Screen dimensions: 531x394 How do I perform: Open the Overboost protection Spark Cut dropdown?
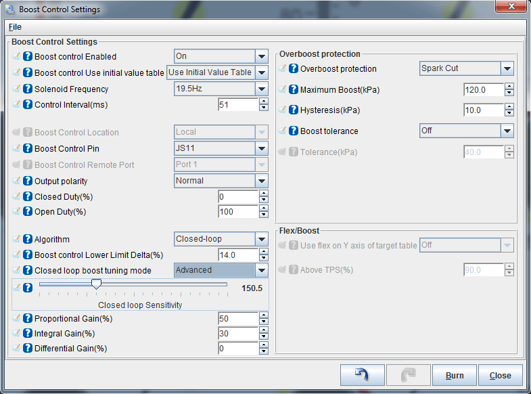pos(507,69)
